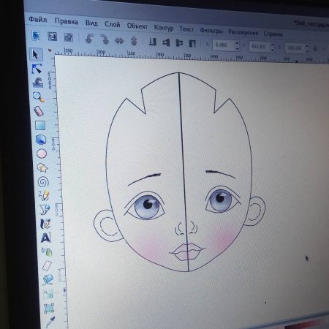Select the 3D Box tool

[x=41, y=140]
